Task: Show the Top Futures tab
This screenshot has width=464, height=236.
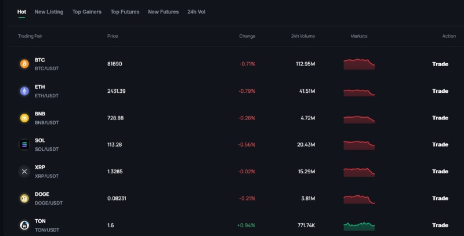Action: [125, 12]
